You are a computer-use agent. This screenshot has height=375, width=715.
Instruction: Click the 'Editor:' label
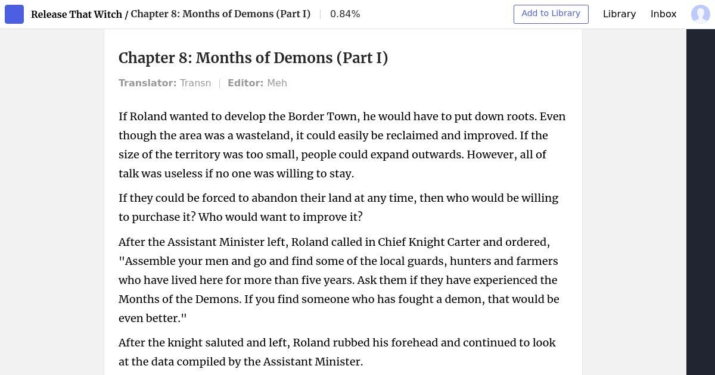(x=245, y=83)
